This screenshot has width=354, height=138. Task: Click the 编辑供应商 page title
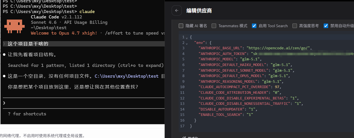199,11
